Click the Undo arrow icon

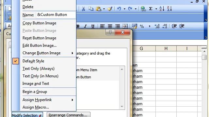tap(119, 9)
